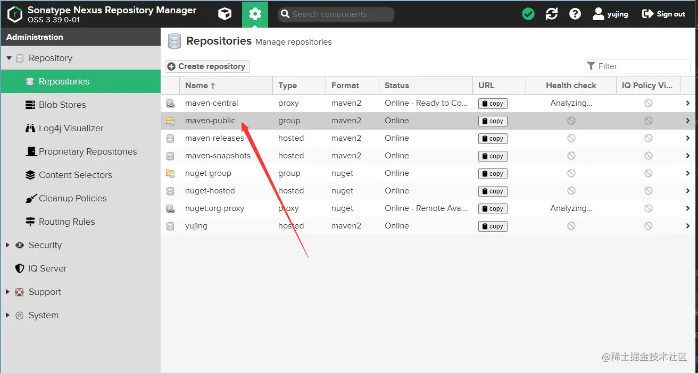Image resolution: width=698 pixels, height=373 pixels.
Task: Click the Filter input field
Action: click(637, 66)
